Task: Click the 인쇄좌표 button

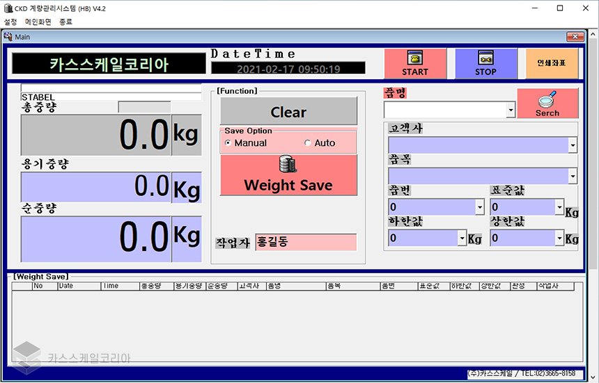Action: point(551,63)
